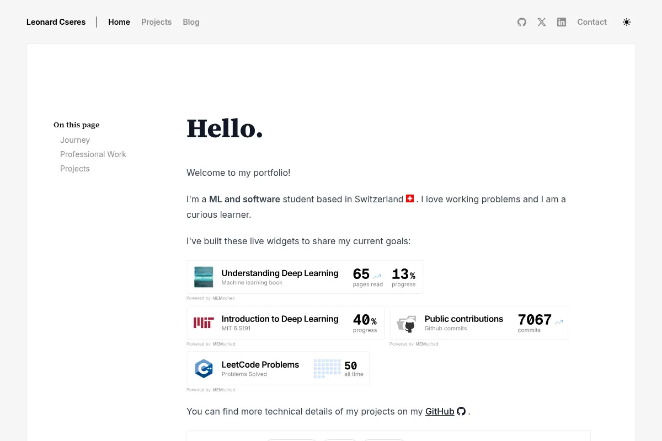
Task: Open the X (Twitter) profile icon
Action: (x=542, y=22)
